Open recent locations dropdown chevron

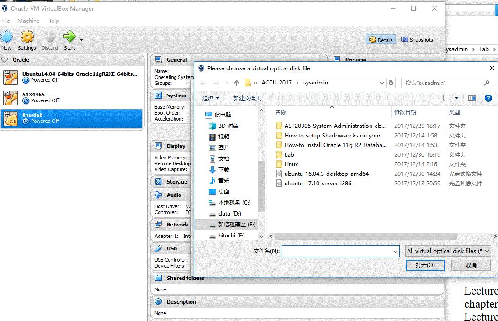(x=227, y=83)
